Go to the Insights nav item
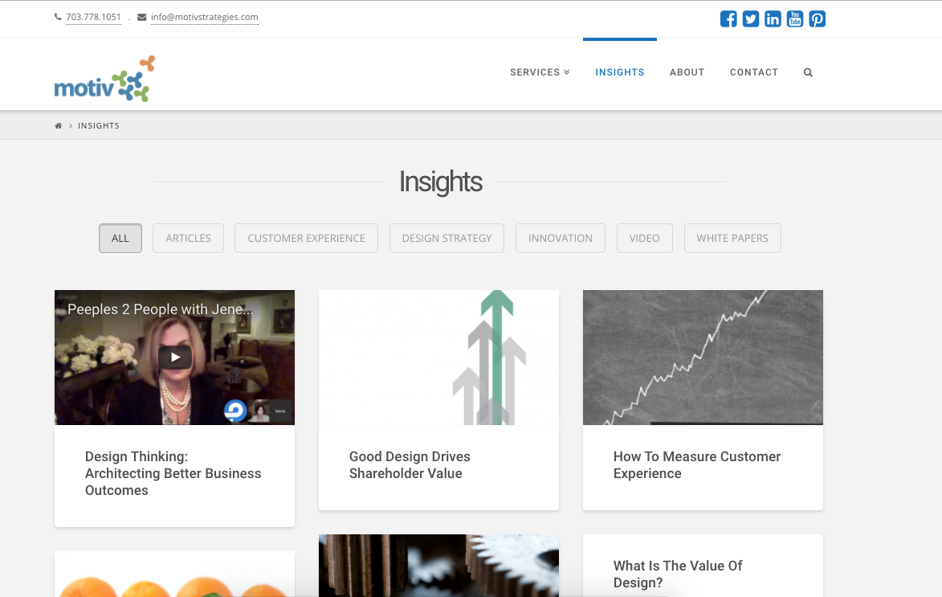This screenshot has width=942, height=597. pos(619,72)
